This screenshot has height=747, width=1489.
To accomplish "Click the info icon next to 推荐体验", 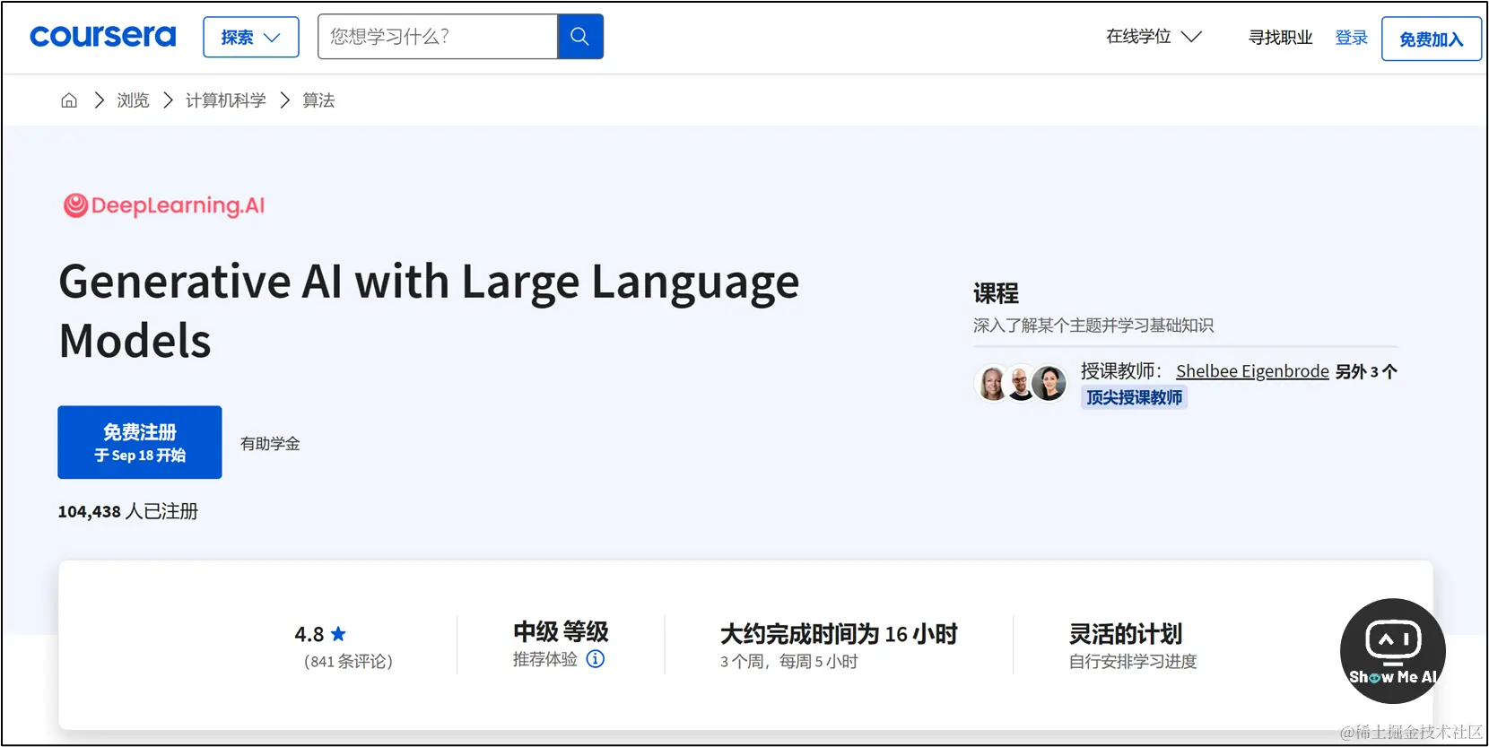I will tap(596, 659).
